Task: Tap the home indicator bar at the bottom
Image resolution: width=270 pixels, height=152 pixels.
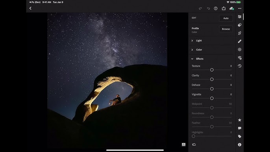Action: pos(135,150)
